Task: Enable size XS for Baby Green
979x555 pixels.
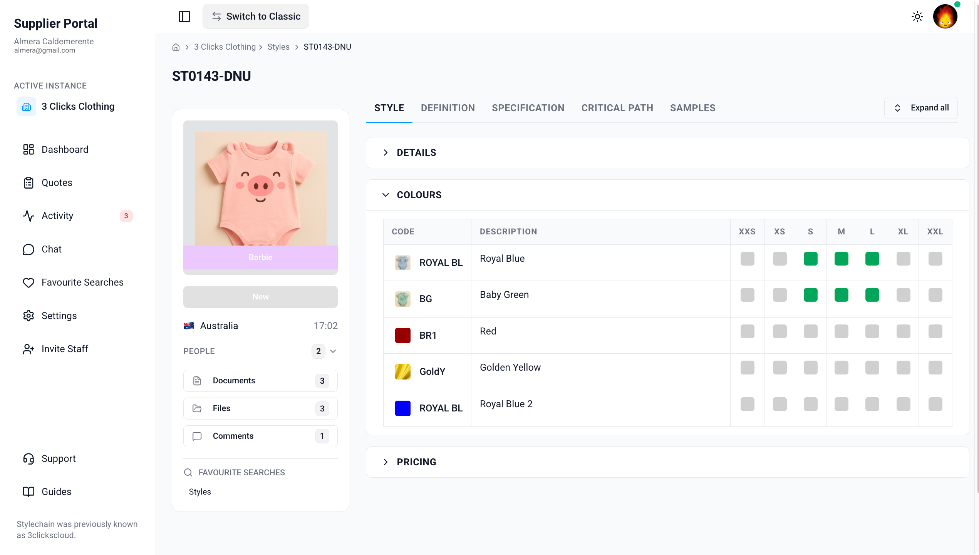Action: tap(780, 295)
